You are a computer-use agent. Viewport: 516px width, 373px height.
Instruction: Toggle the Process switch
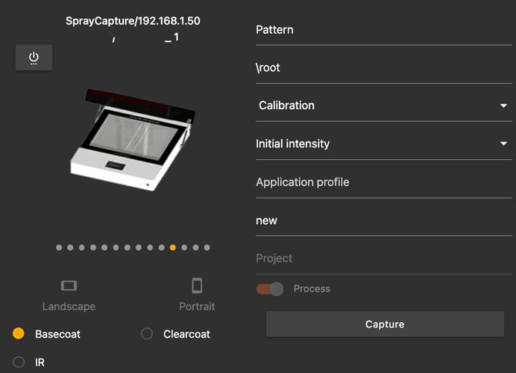[270, 288]
